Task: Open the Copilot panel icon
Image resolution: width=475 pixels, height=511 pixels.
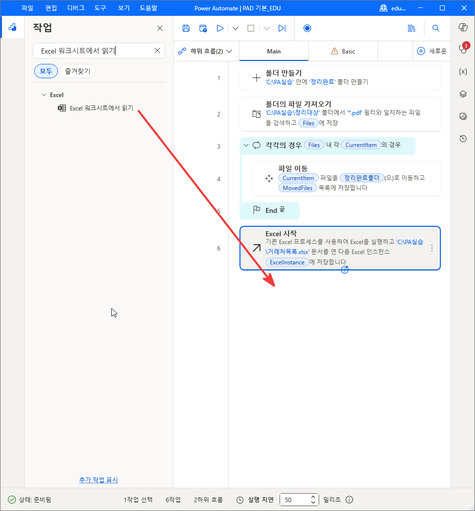Action: click(463, 27)
